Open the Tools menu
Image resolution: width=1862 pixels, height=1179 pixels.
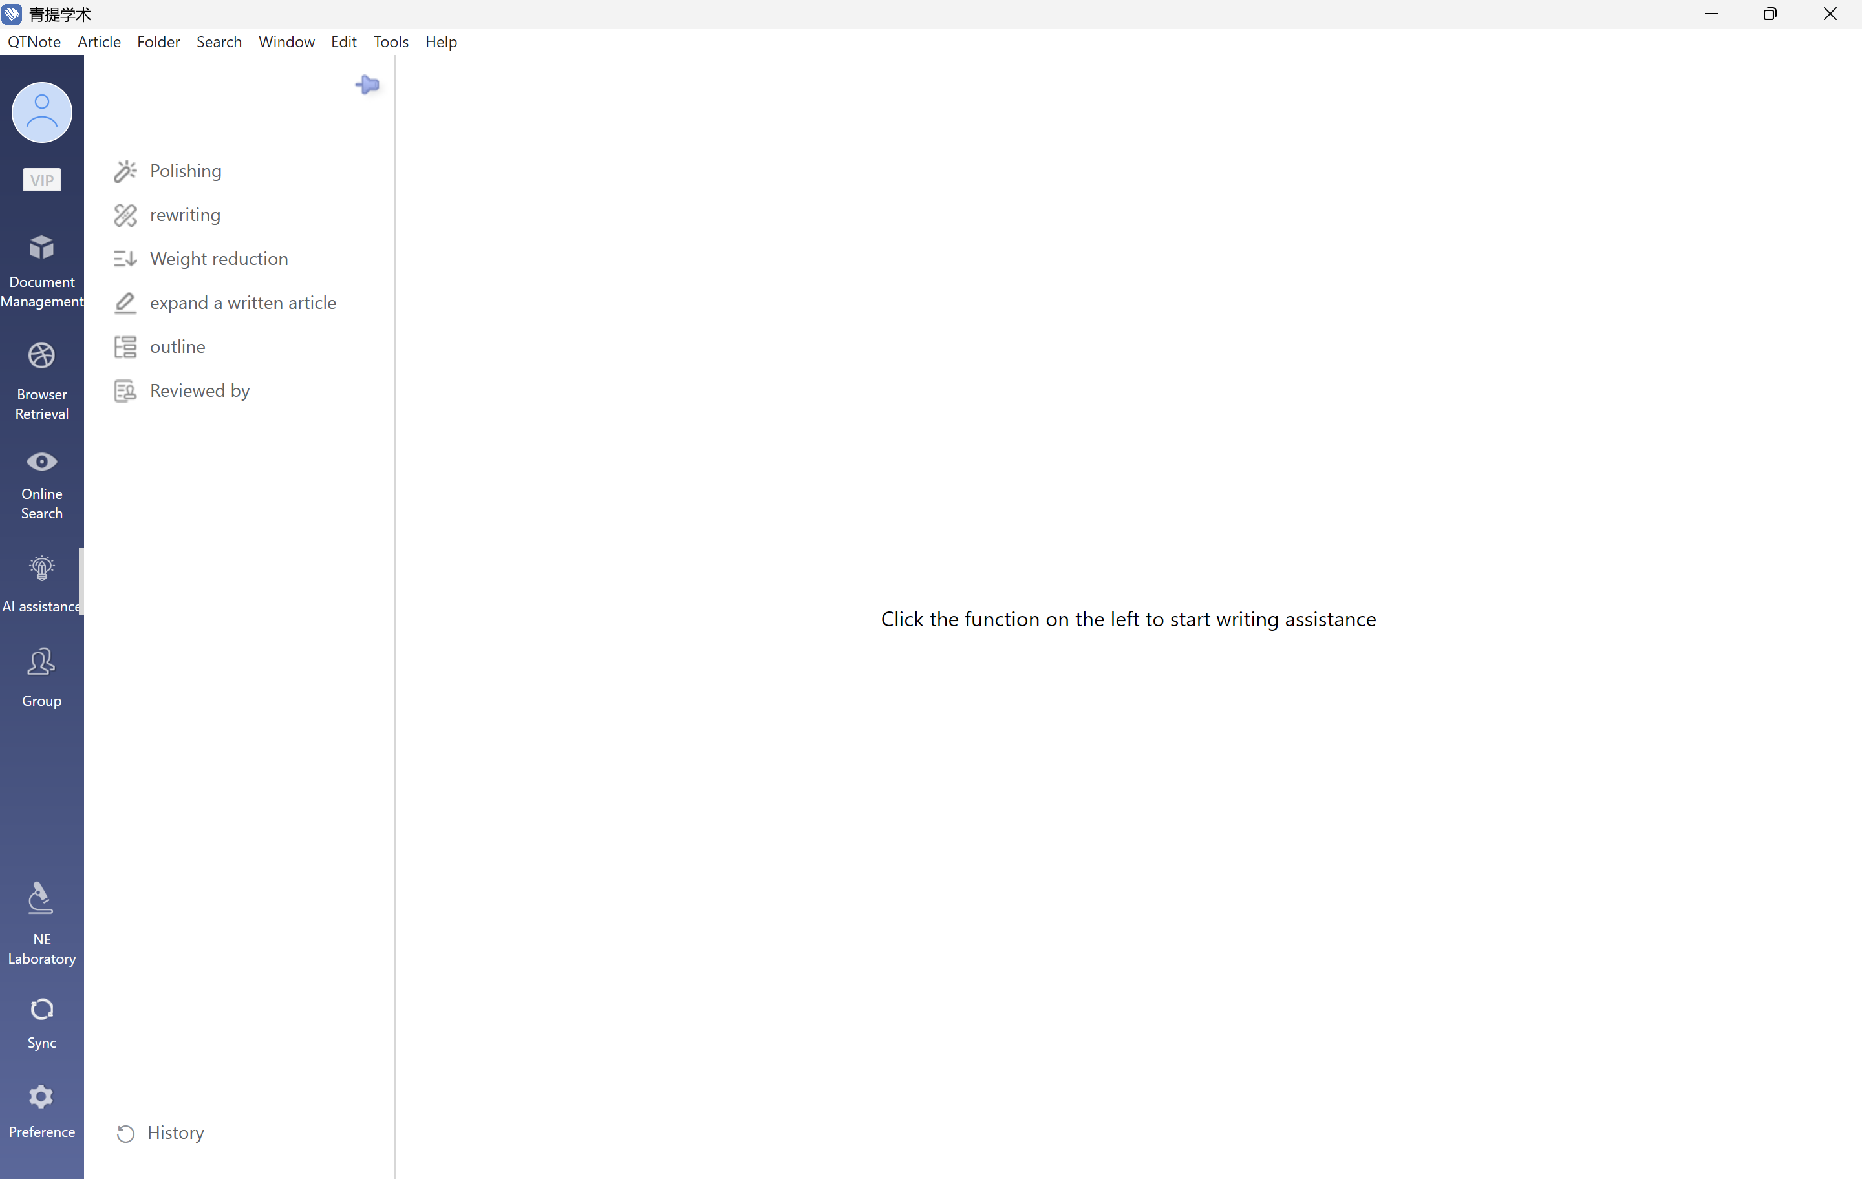pyautogui.click(x=391, y=42)
